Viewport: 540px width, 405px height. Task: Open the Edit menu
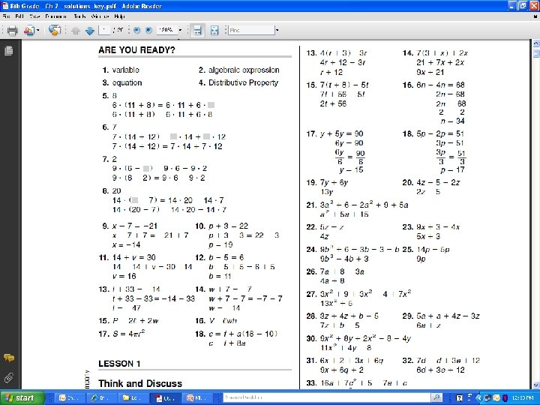tap(19, 16)
